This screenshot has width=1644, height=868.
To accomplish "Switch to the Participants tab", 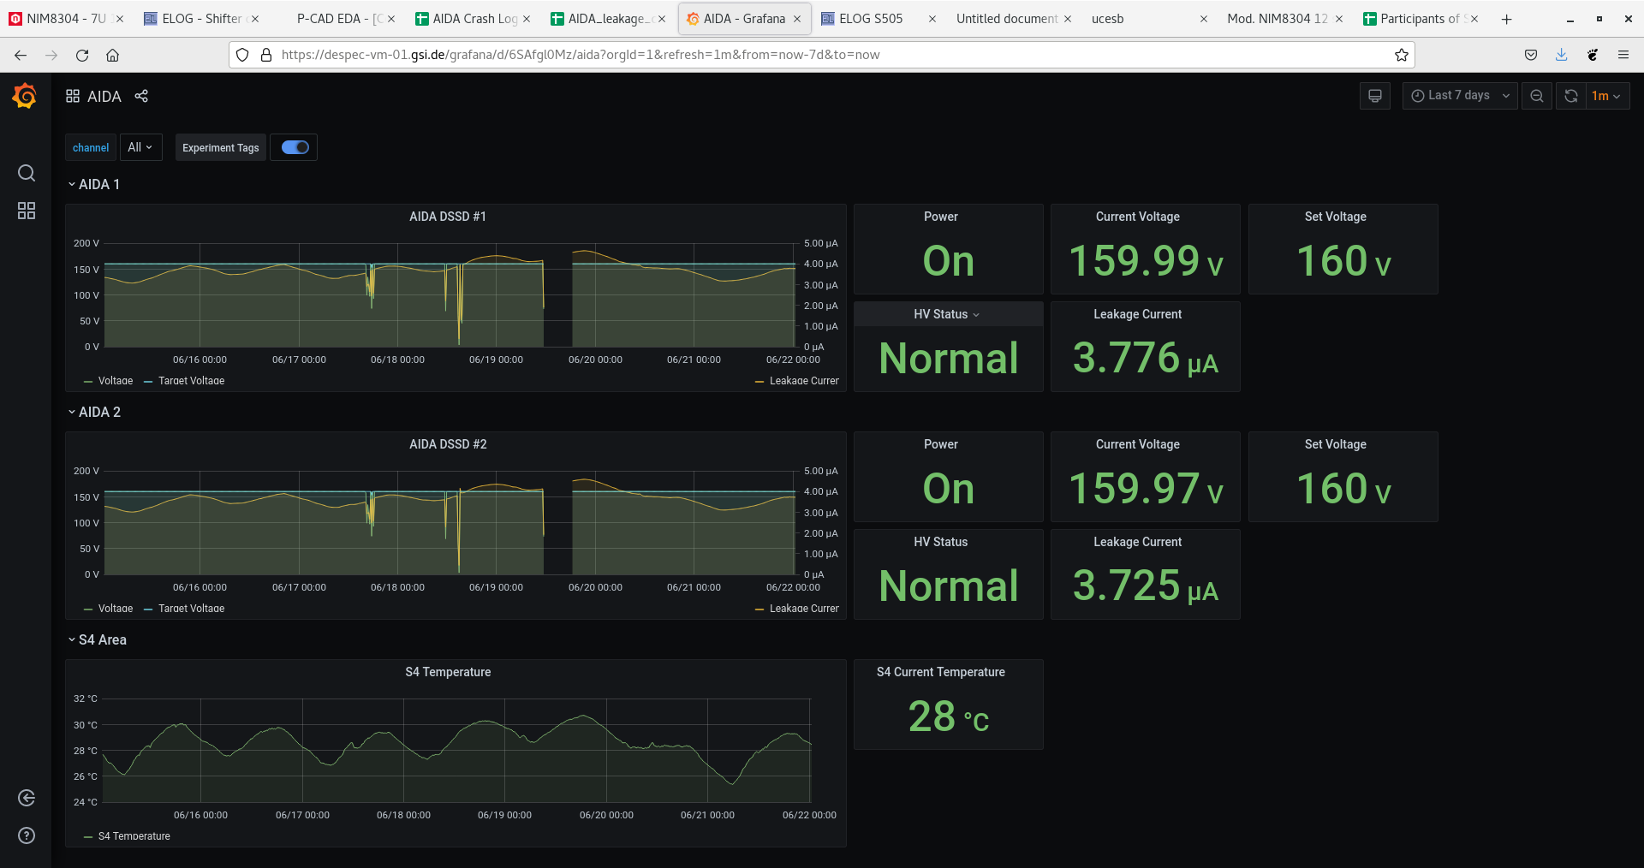I will [1420, 19].
